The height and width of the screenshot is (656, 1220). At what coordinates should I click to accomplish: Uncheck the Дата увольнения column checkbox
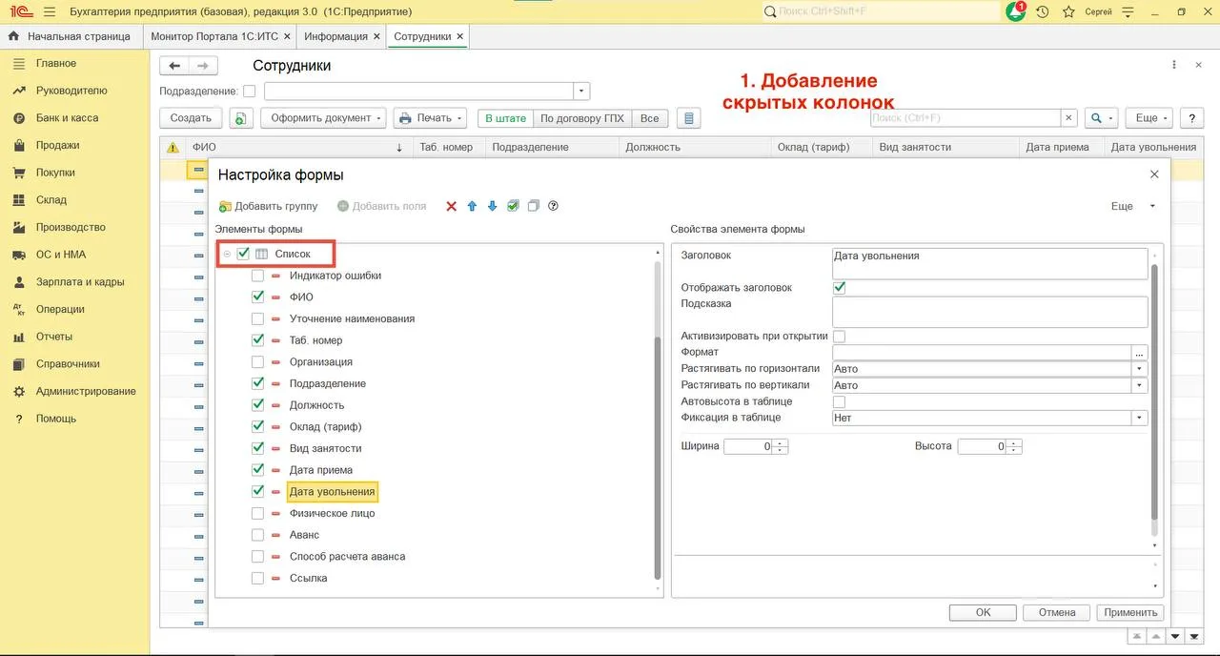point(257,492)
